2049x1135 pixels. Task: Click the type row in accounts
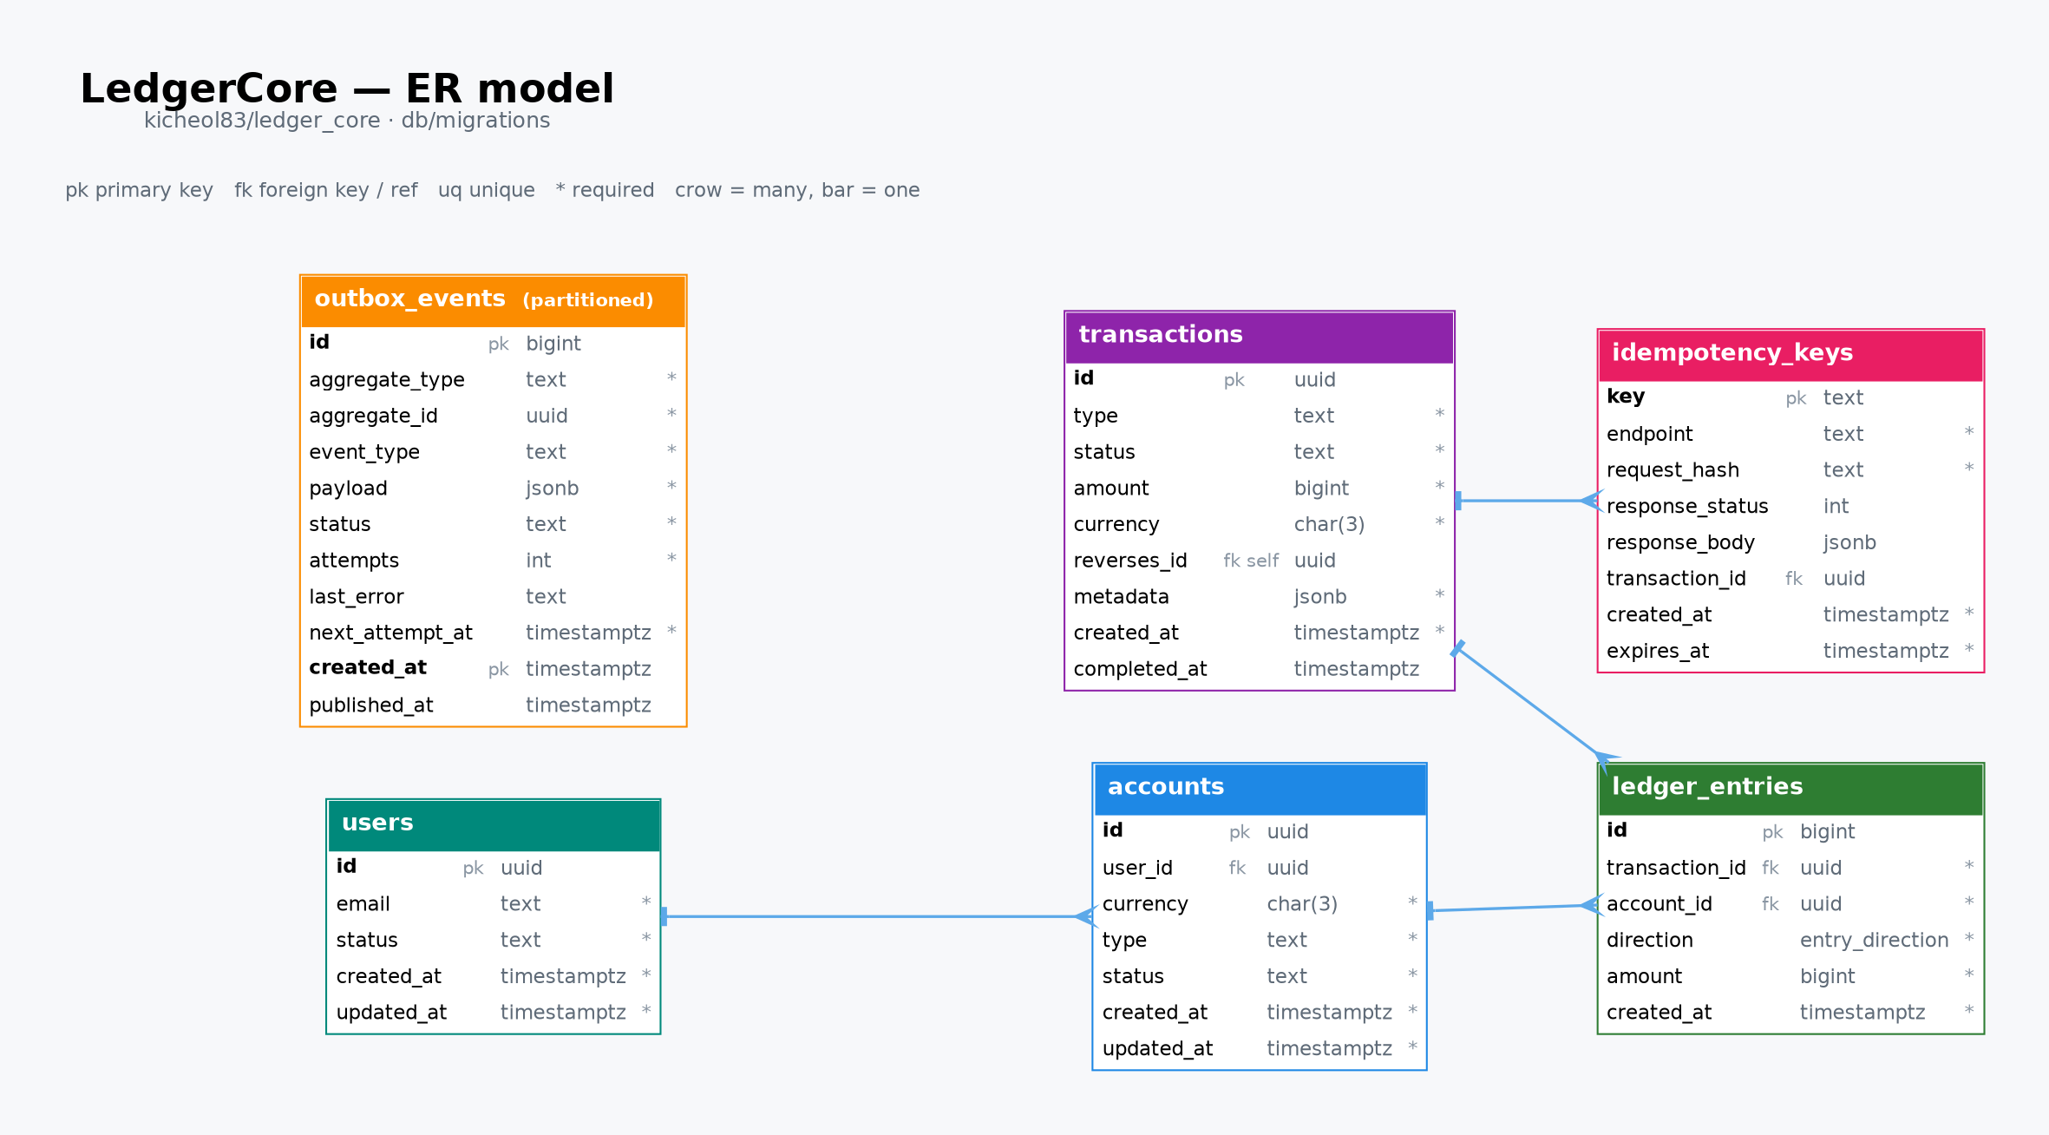[1260, 941]
